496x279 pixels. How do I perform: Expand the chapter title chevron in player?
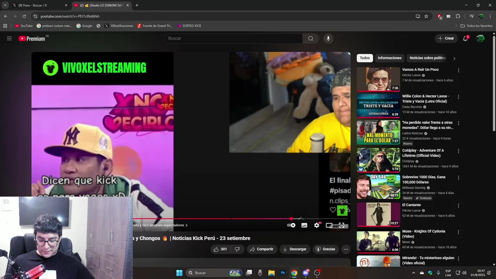click(x=186, y=225)
